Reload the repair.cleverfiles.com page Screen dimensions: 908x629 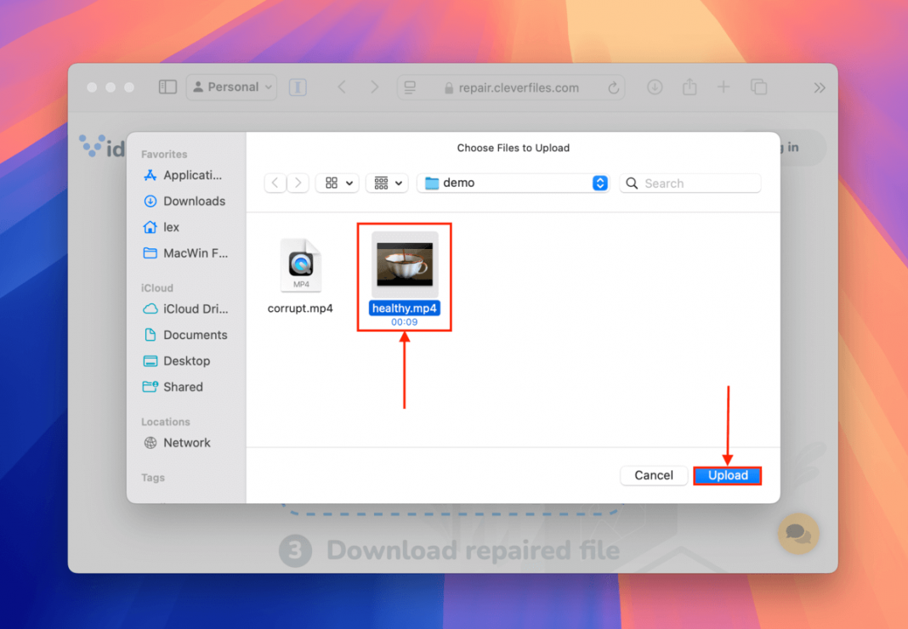pyautogui.click(x=614, y=87)
